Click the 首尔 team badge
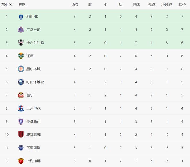 (21, 95)
